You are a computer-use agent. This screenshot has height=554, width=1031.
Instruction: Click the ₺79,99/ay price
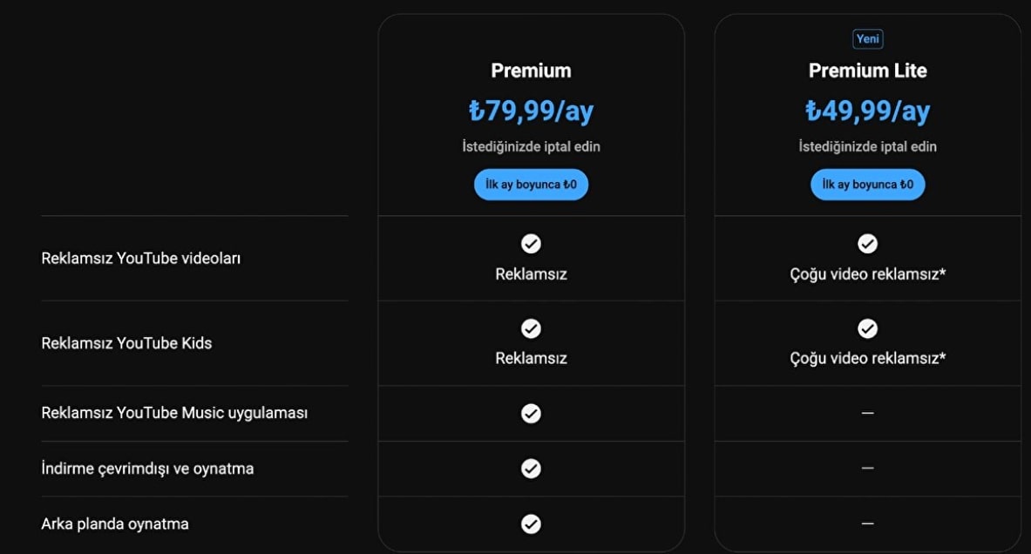(531, 111)
